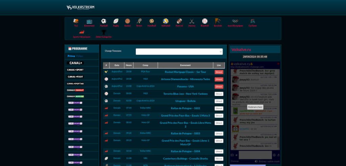Choose the Tennis racket icon

(139, 21)
